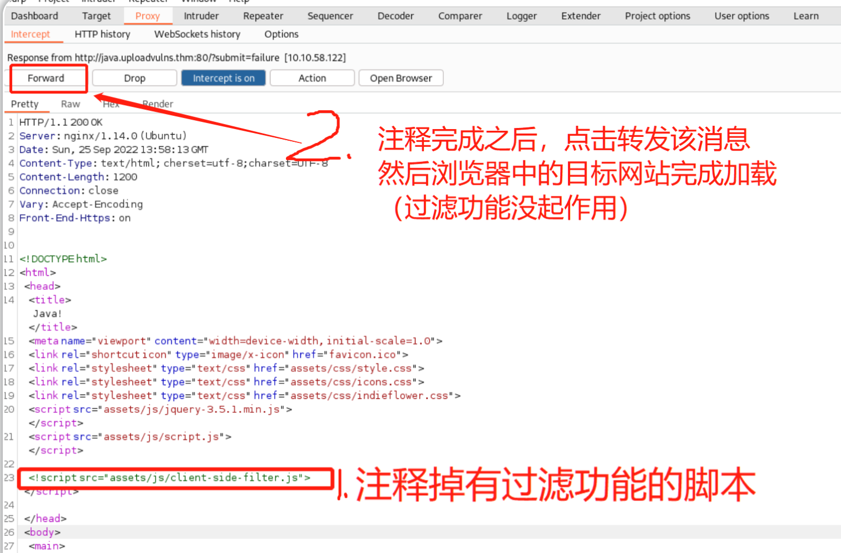Drop the intercepted message
This screenshot has height=553, width=841.
click(x=135, y=78)
